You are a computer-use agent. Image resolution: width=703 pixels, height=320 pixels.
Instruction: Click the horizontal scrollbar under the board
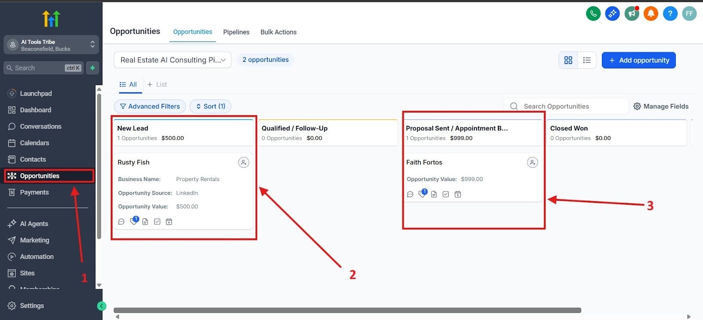(347, 310)
